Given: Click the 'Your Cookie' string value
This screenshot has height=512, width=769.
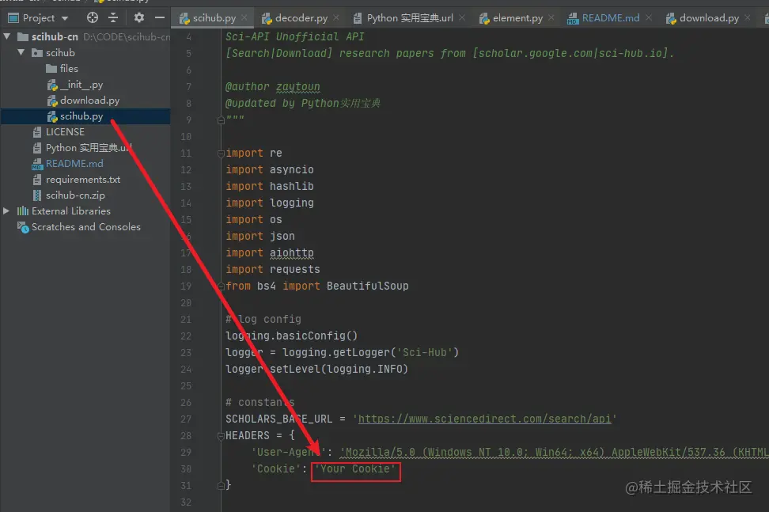Looking at the screenshot, I should pyautogui.click(x=355, y=468).
